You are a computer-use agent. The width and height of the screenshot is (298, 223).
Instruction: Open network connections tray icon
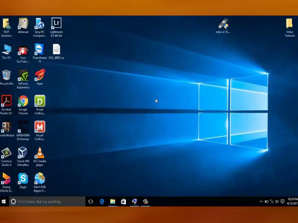[x=272, y=201]
